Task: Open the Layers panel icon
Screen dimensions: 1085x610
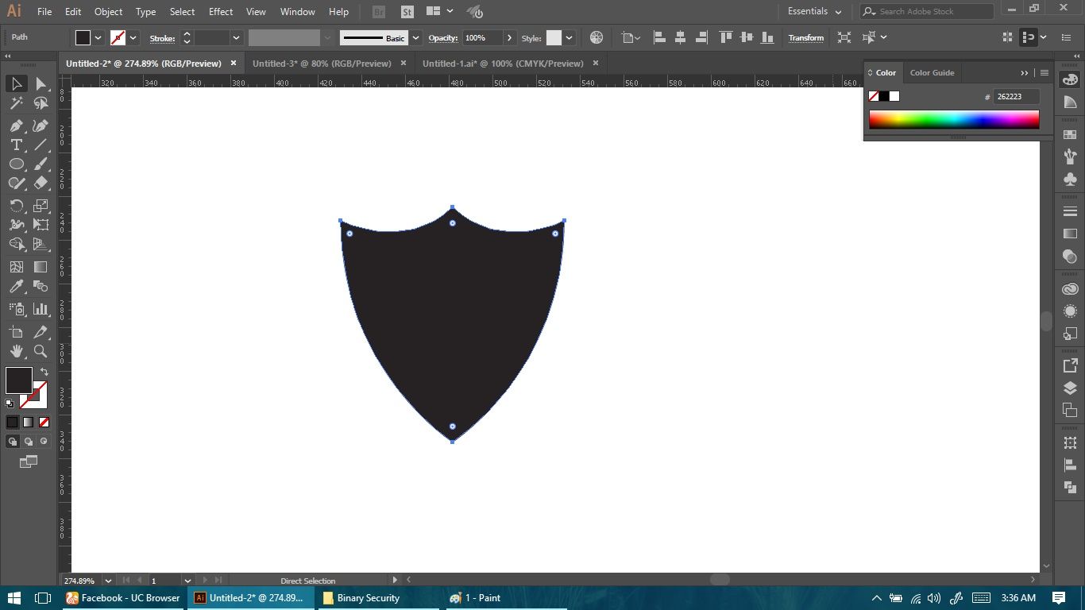Action: [1070, 388]
